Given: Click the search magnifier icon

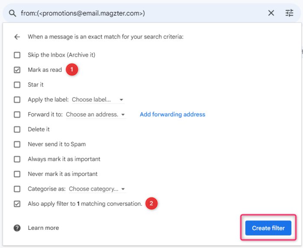Looking at the screenshot, I should click(x=13, y=13).
